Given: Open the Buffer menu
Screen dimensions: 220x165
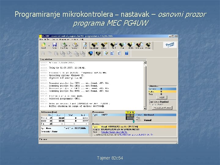Looking at the screenshot, I should [47, 39].
